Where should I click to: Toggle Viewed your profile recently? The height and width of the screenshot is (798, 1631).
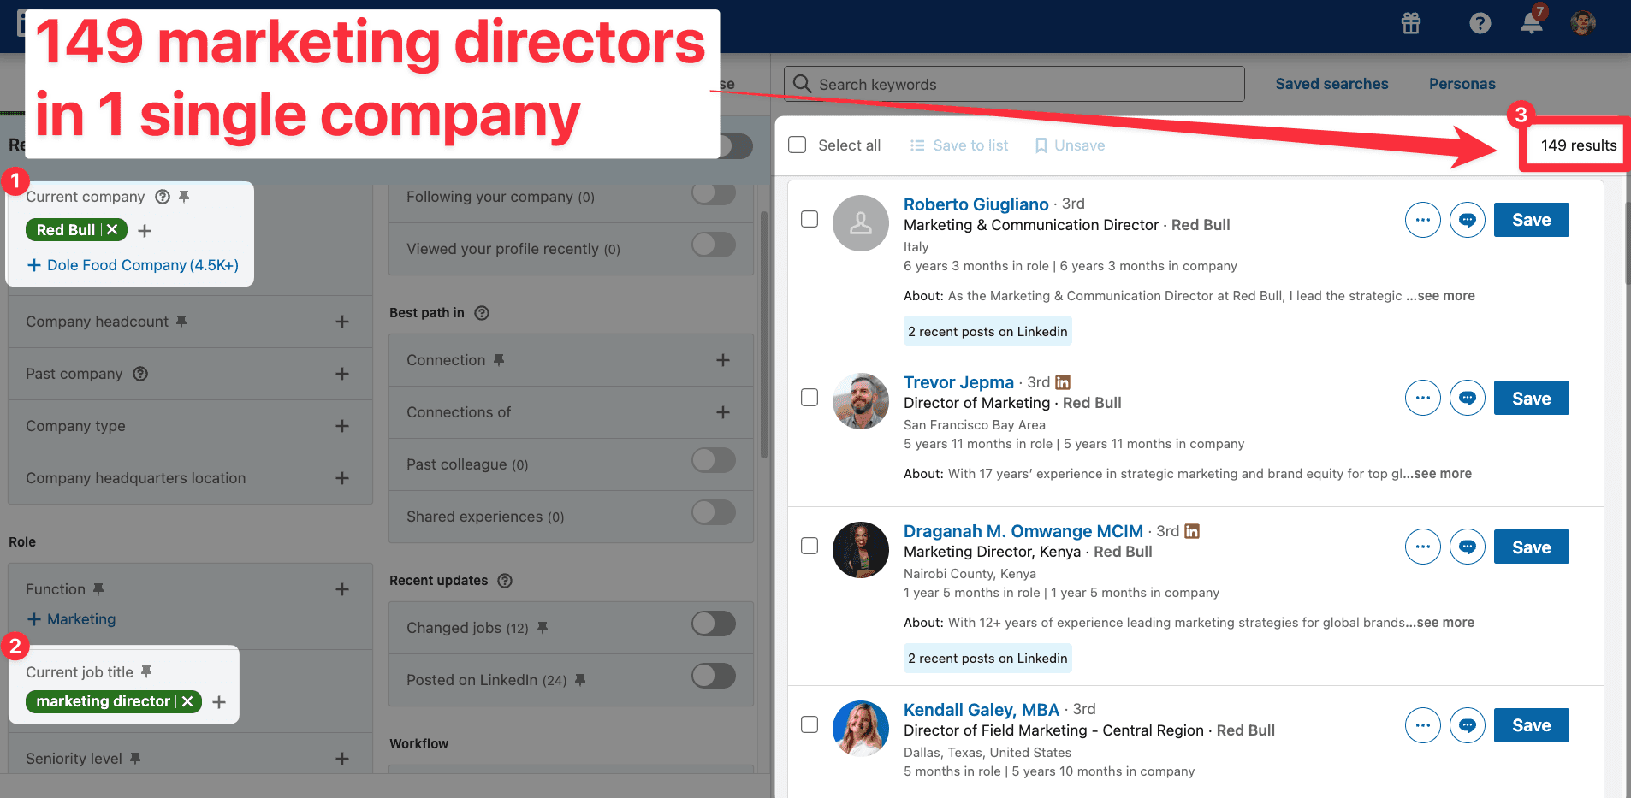coord(714,246)
